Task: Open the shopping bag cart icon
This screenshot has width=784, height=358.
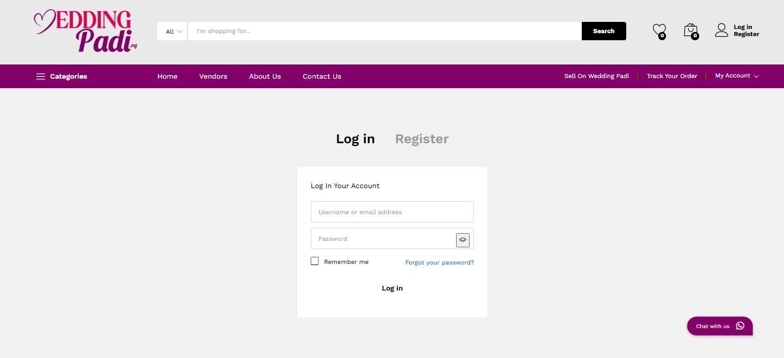Action: [x=690, y=30]
